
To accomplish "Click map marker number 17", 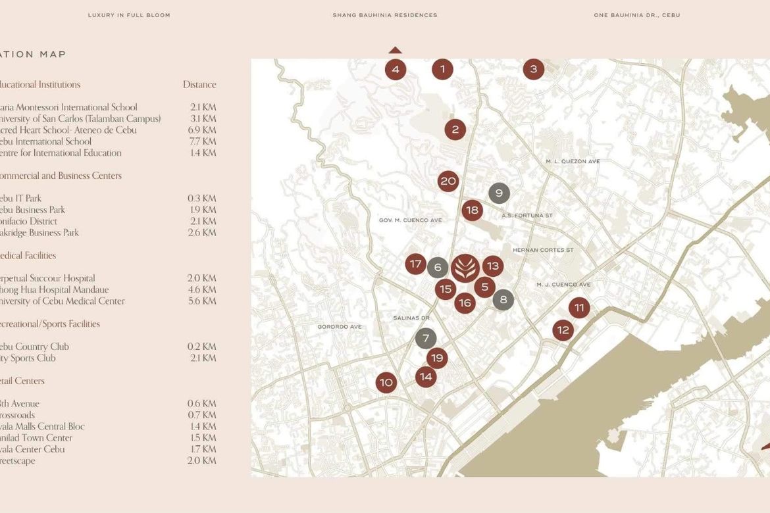I will tap(415, 264).
